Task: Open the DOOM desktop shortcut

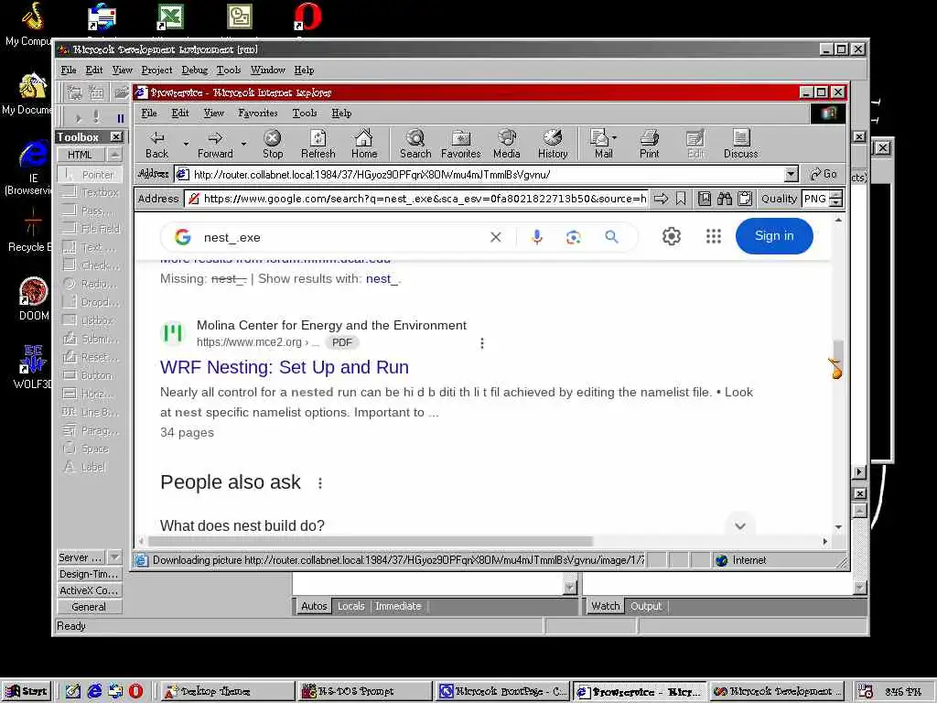Action: point(34,299)
